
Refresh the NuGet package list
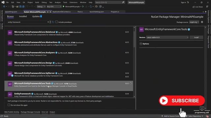point(53,22)
